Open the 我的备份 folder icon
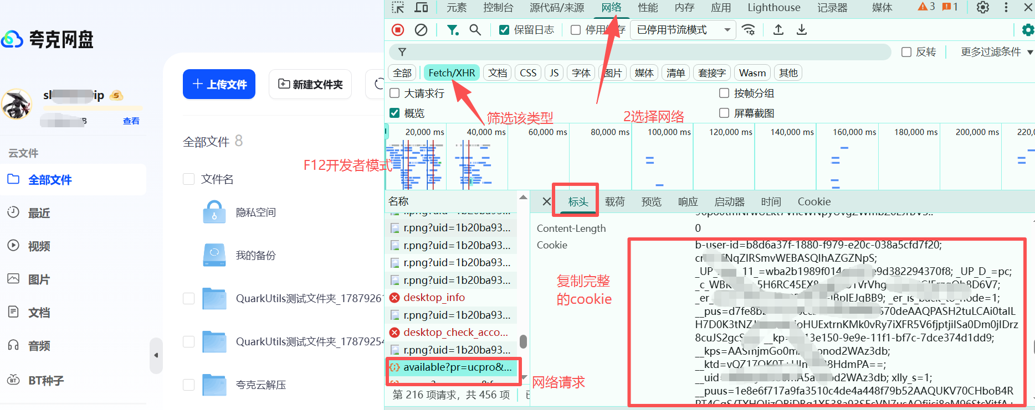The width and height of the screenshot is (1035, 410). tap(214, 255)
